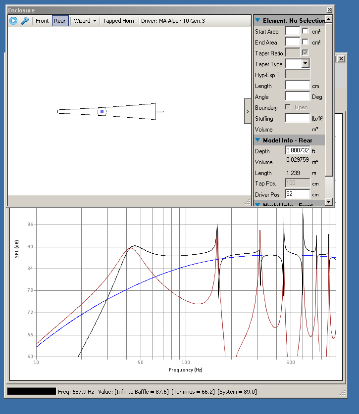Select the Rear view tab
Viewport: 359px width, 414px height.
click(60, 21)
